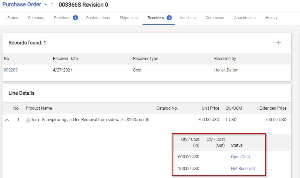Show the History tab

click(271, 18)
